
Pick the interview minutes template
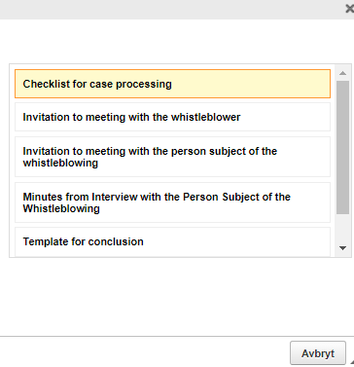[172, 202]
